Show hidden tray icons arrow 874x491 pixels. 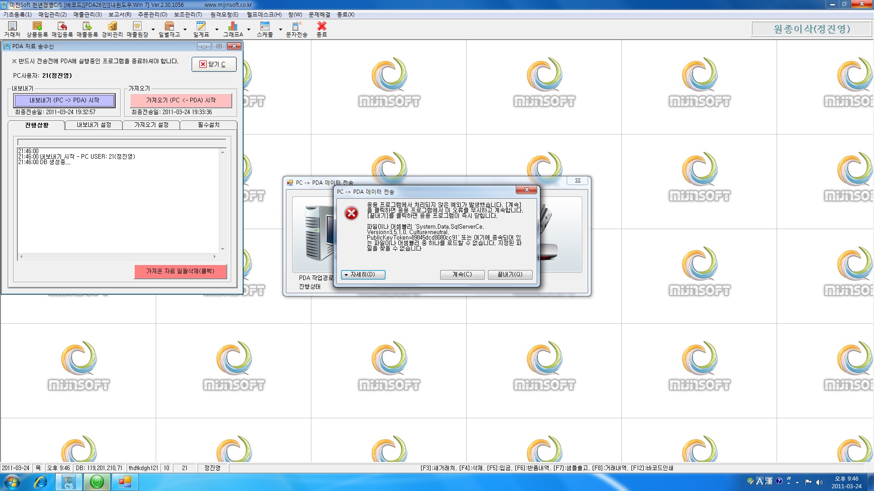797,482
